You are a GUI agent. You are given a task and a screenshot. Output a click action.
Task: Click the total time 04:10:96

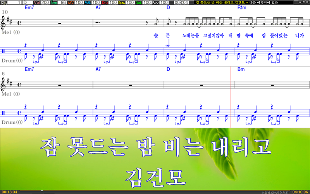tap(300, 192)
